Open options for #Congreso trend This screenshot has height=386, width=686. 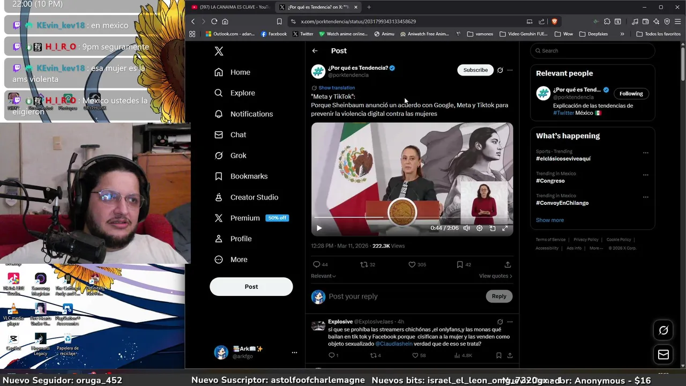pyautogui.click(x=645, y=175)
